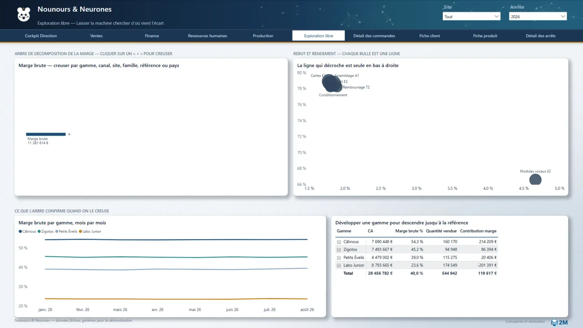Click the Conditionnement bubble label
The height and width of the screenshot is (328, 583).
click(333, 95)
